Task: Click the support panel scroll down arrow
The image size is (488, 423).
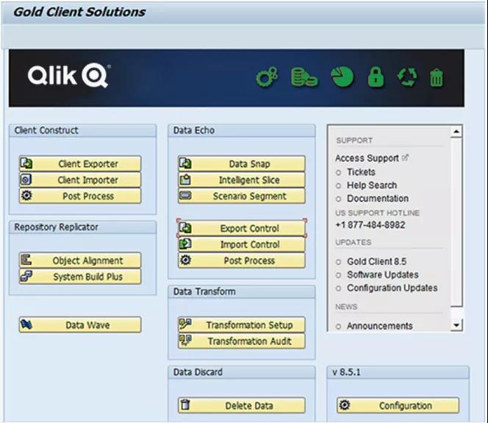Action: [456, 325]
